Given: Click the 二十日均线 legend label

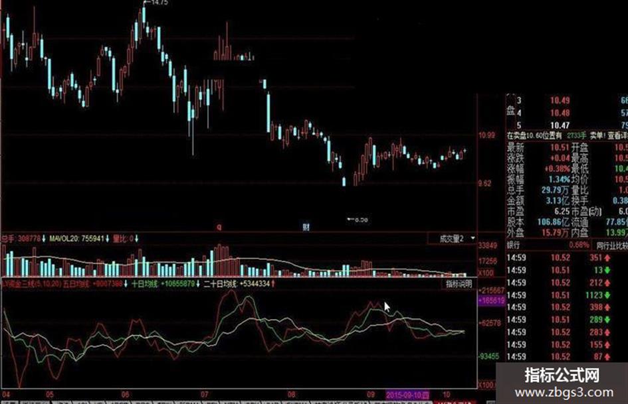Looking at the screenshot, I should [221, 284].
